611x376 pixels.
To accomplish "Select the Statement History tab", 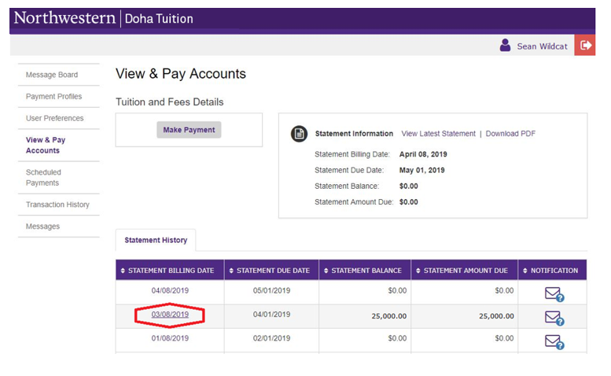I will 156,240.
